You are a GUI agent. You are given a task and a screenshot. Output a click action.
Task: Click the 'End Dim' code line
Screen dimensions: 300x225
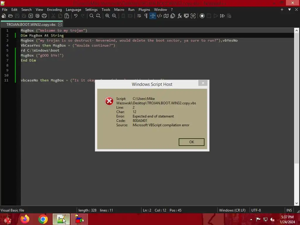tap(28, 60)
